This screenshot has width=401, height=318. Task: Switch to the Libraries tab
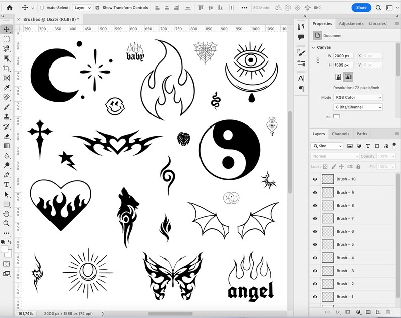click(377, 24)
